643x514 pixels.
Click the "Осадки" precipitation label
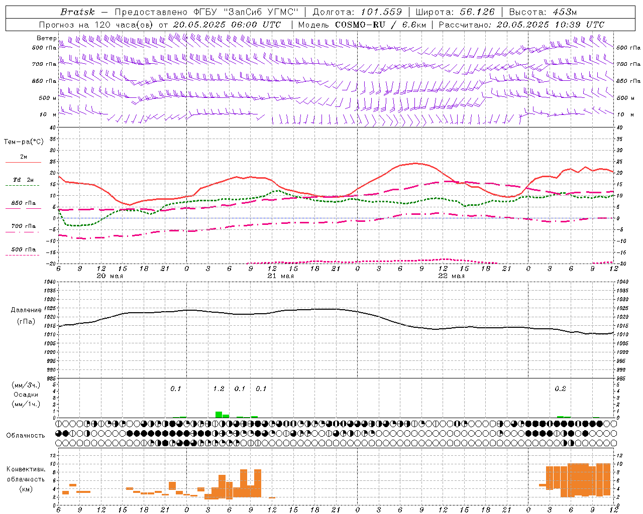click(x=26, y=395)
